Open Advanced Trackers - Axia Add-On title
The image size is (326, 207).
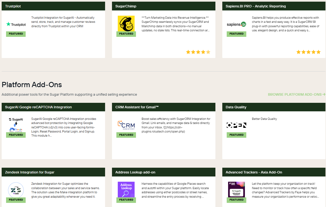point(254,172)
